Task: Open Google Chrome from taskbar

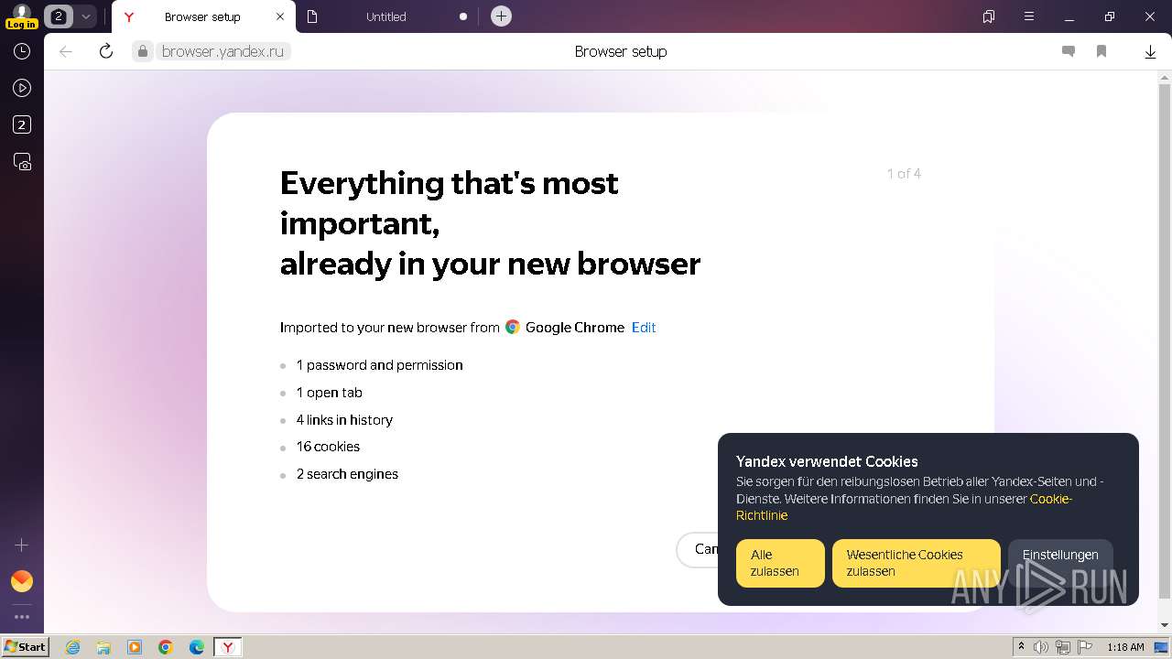Action: click(166, 647)
